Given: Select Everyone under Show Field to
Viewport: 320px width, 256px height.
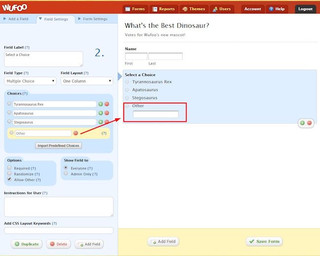Looking at the screenshot, I should 65,168.
